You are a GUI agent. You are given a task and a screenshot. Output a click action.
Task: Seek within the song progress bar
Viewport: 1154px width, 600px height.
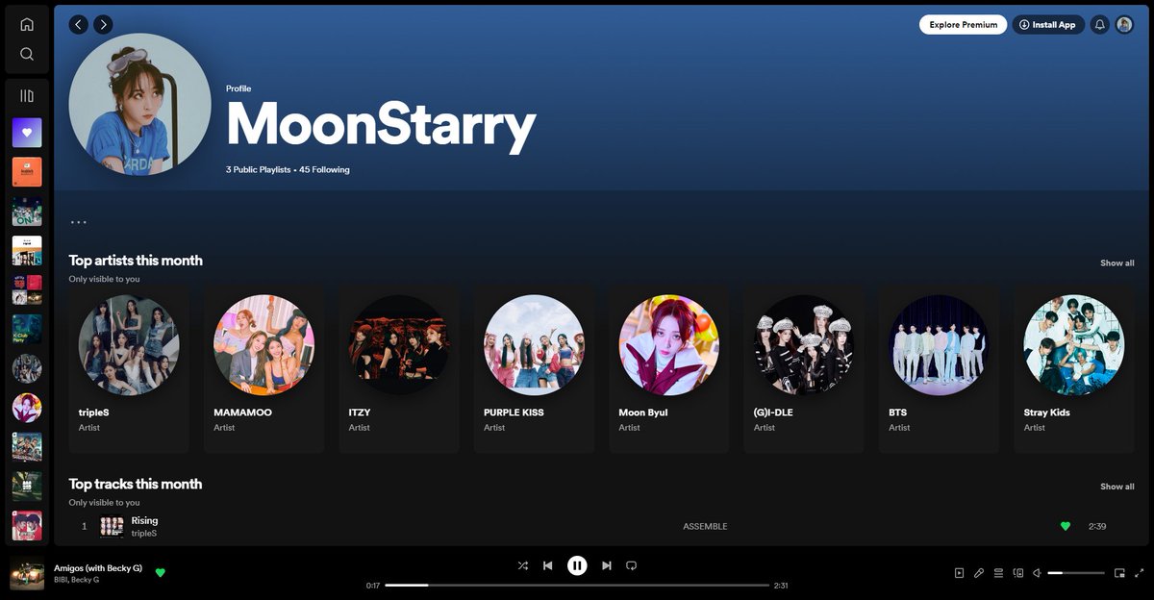577,585
